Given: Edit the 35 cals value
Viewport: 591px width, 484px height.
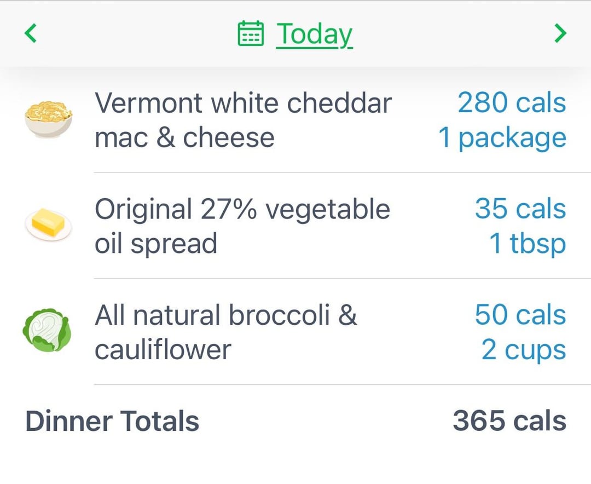Looking at the screenshot, I should [x=520, y=209].
